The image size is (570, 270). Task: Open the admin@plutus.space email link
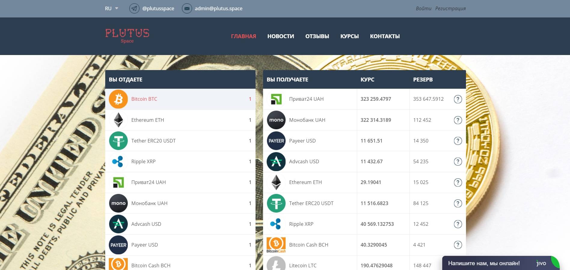tap(219, 8)
